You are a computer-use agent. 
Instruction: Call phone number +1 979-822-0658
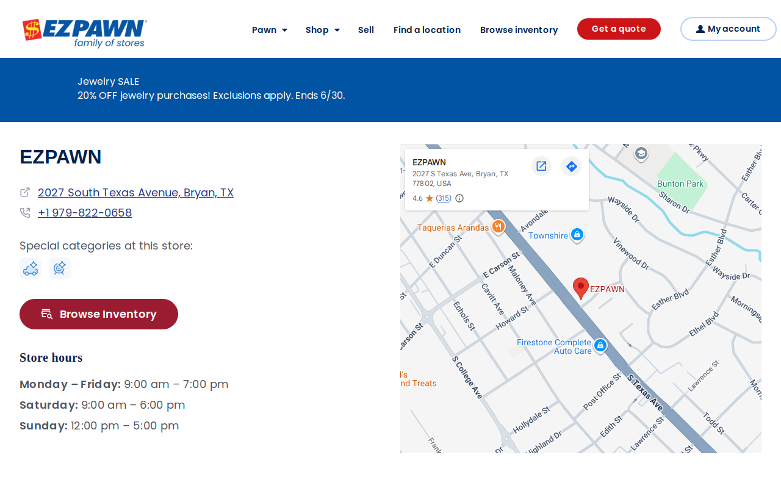[x=85, y=213]
